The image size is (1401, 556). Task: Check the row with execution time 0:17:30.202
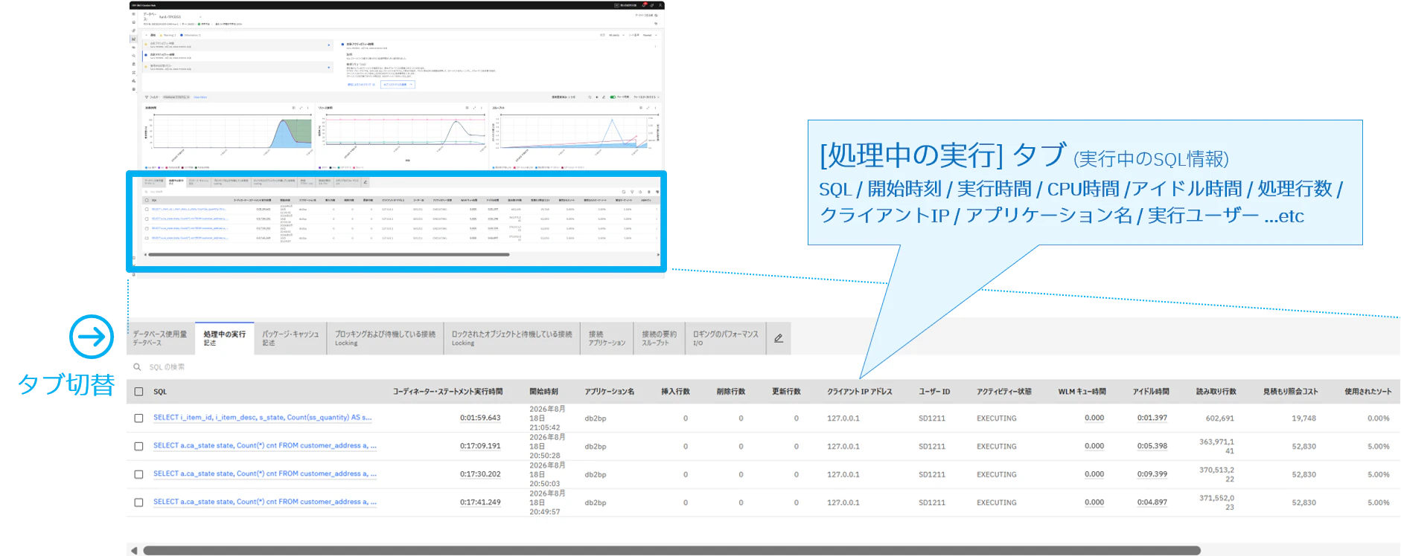click(138, 474)
